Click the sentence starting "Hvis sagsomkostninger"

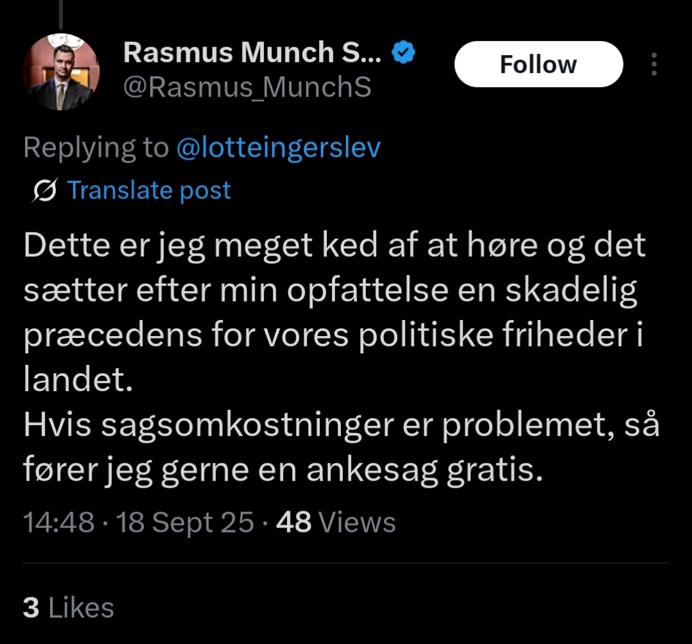click(x=340, y=448)
